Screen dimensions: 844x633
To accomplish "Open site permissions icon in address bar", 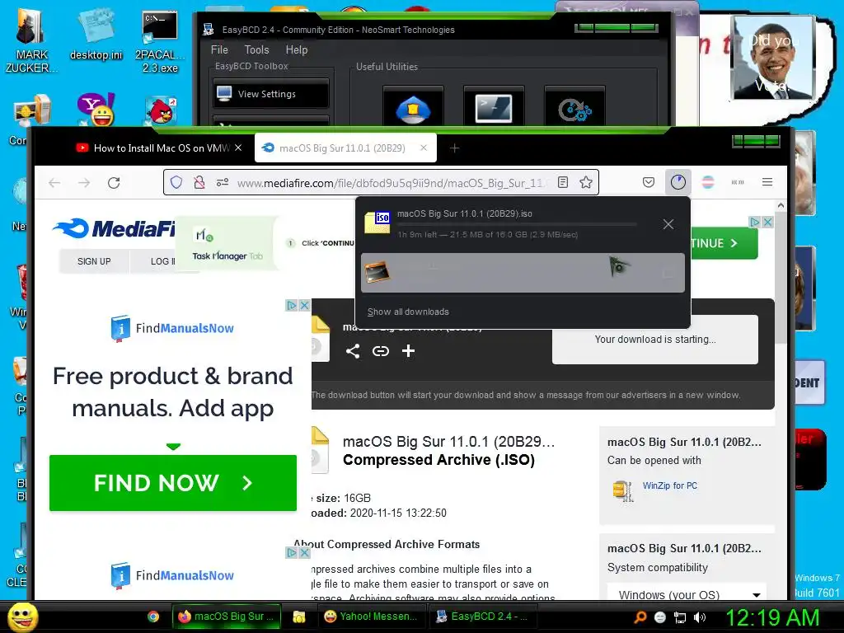I will tap(223, 182).
